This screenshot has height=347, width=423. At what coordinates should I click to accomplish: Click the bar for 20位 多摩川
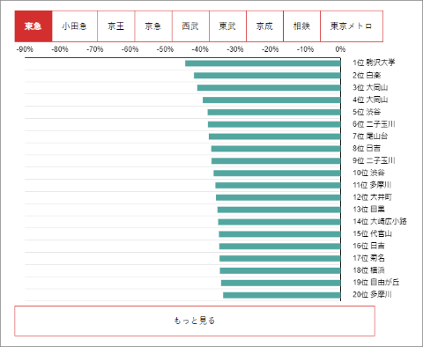tap(282, 295)
